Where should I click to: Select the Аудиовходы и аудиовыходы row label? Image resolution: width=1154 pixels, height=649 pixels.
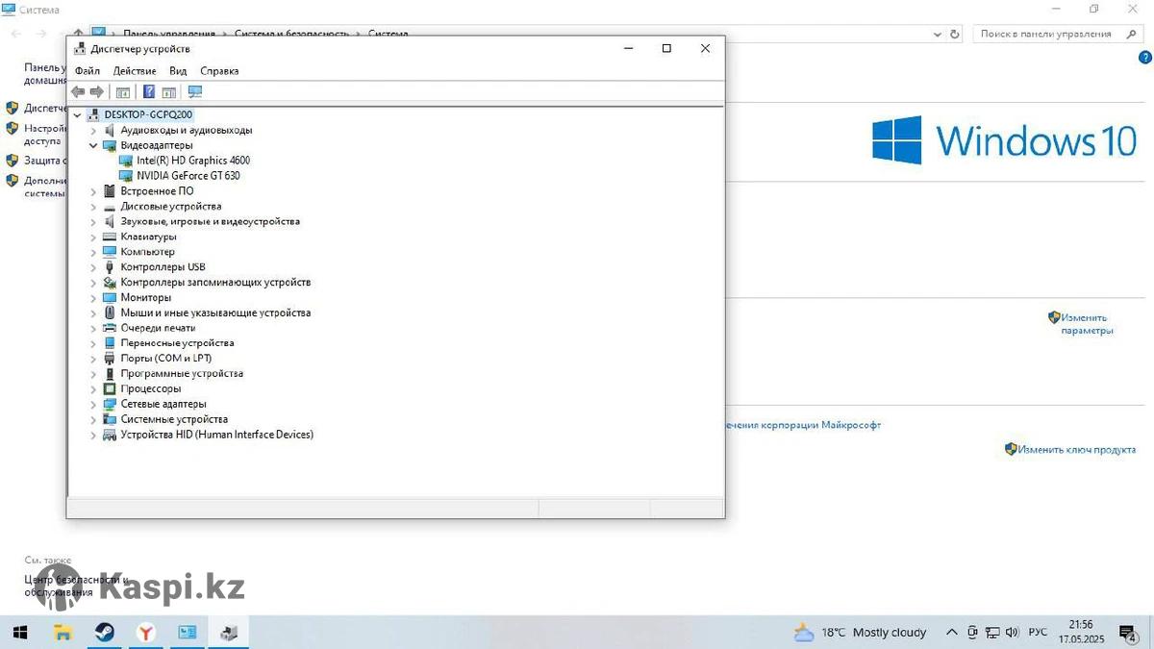(x=187, y=130)
